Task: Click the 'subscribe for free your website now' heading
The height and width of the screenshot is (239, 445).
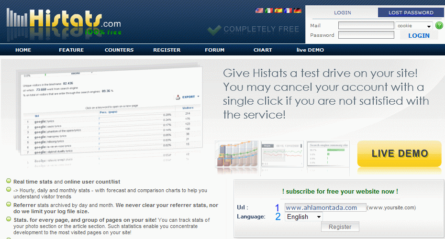Action: [x=340, y=191]
